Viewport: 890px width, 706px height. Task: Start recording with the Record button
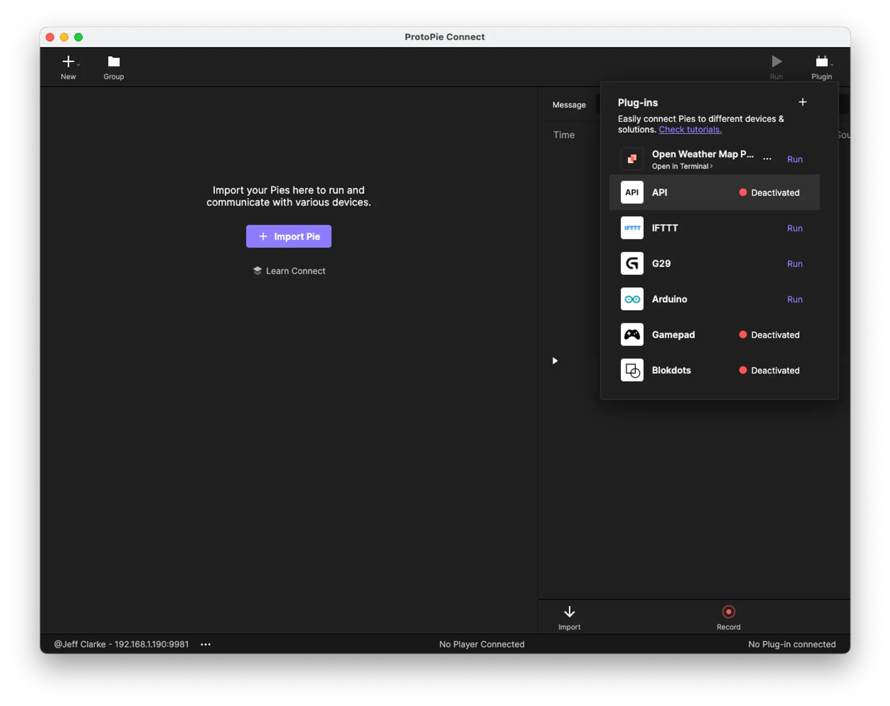[728, 612]
